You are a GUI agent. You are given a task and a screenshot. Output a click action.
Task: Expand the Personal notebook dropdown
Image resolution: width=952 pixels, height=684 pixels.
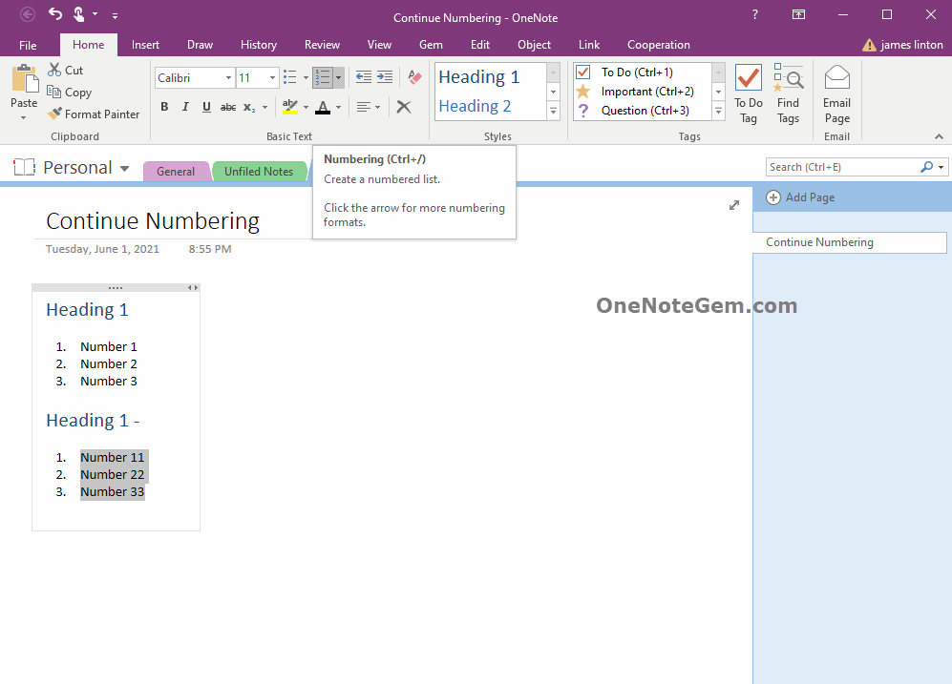pos(124,169)
